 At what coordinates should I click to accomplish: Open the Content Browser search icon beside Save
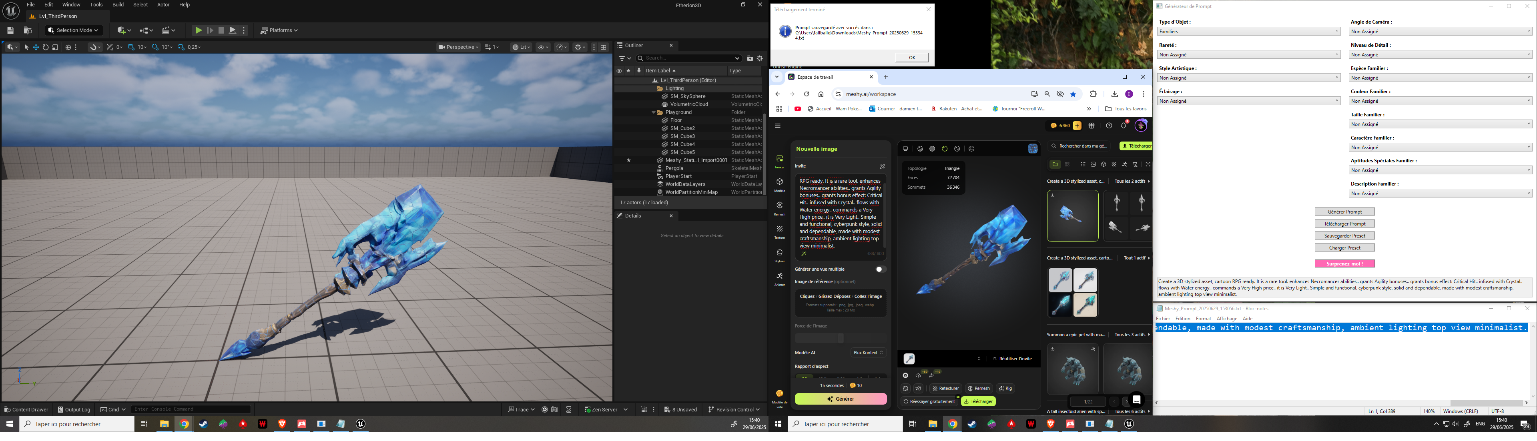tap(28, 30)
